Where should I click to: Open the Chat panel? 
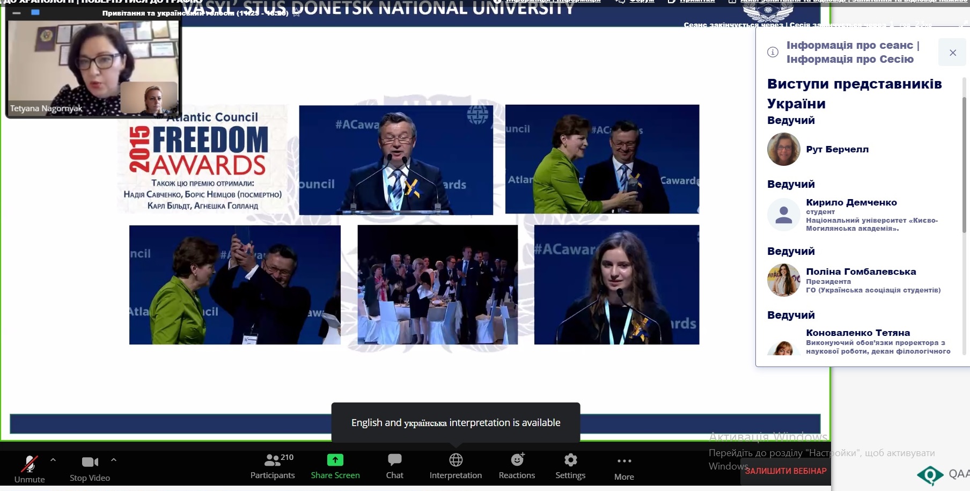click(x=394, y=467)
